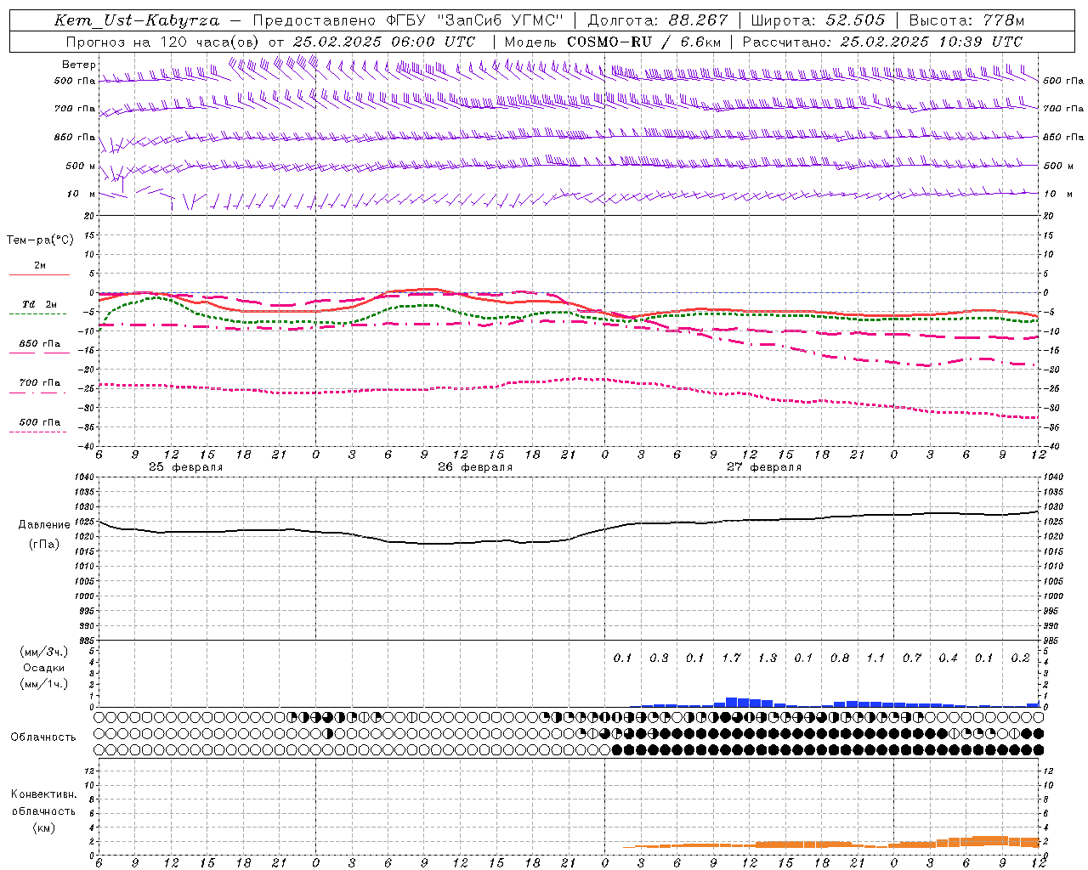Click the precipitation value 1.3
The image size is (1088, 870).
[768, 658]
